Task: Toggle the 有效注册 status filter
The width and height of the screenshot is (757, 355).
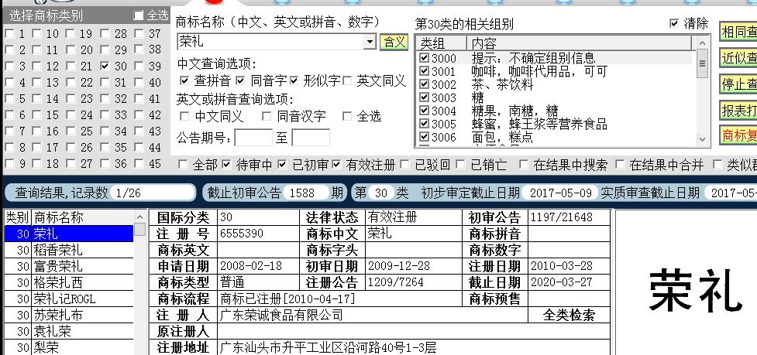Action: click(336, 165)
